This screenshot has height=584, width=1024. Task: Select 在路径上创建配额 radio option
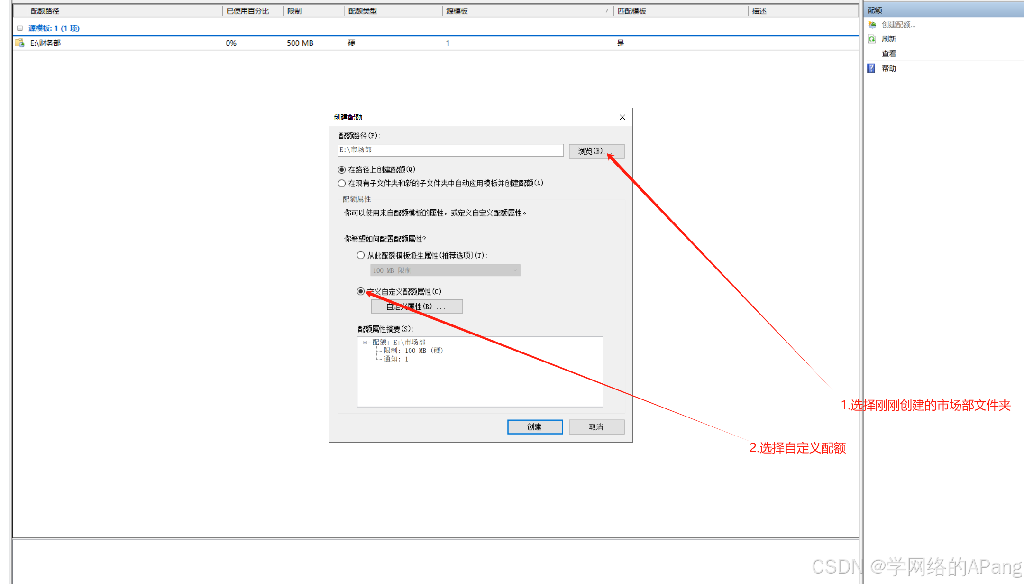click(342, 170)
